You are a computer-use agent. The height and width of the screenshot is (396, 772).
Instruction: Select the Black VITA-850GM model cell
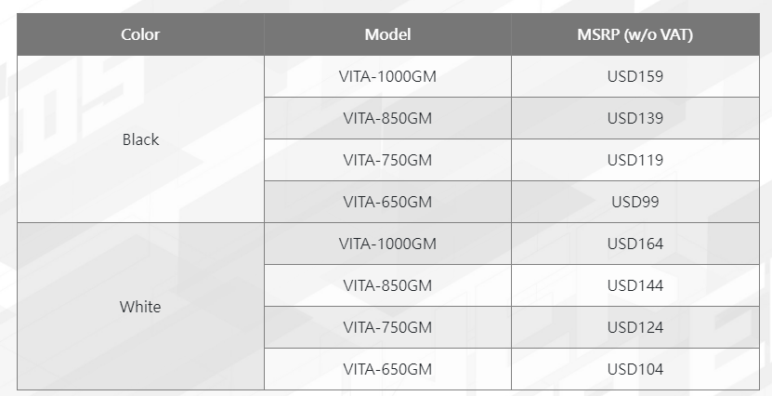[x=387, y=118]
